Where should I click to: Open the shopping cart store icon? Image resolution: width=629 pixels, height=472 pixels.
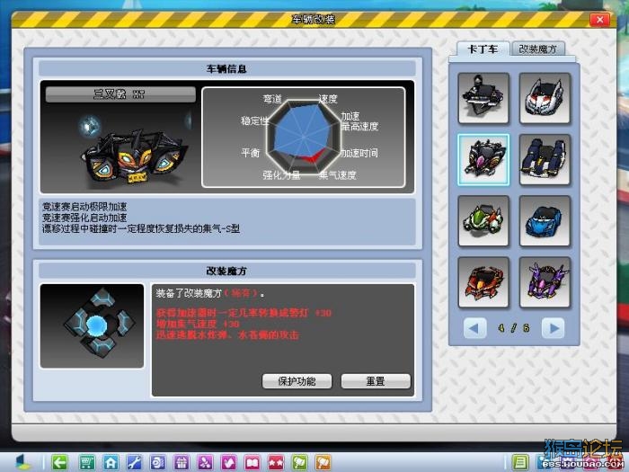pyautogui.click(x=86, y=463)
